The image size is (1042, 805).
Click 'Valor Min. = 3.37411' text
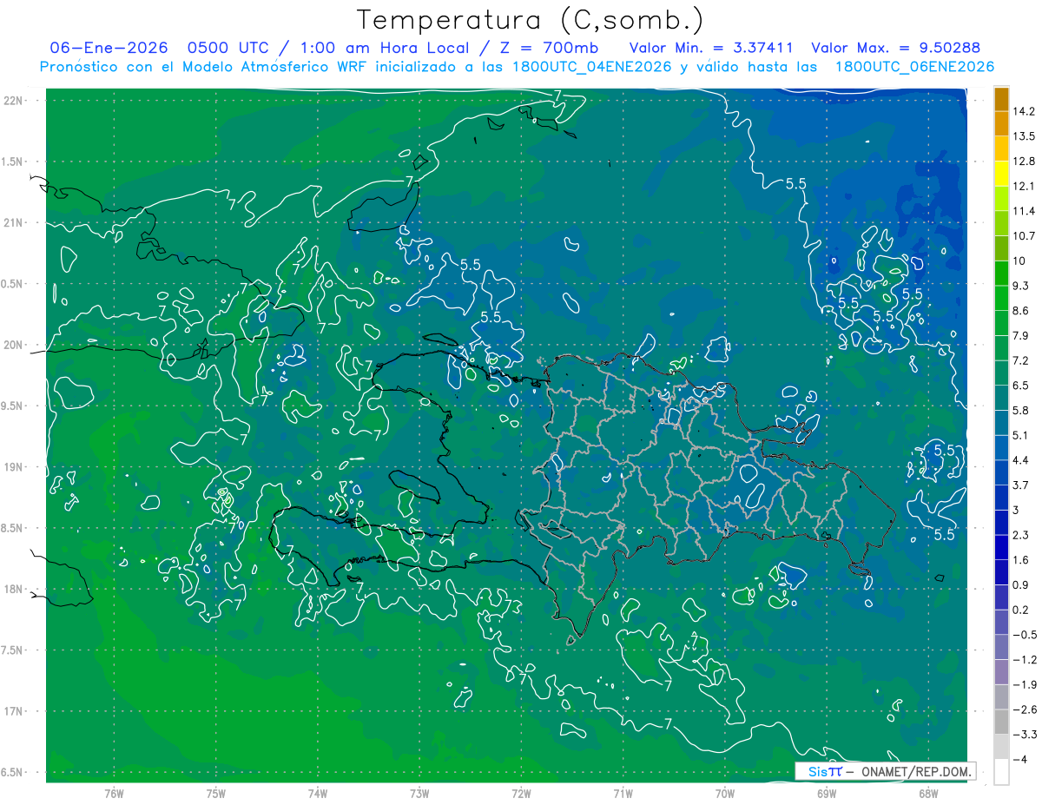(712, 48)
